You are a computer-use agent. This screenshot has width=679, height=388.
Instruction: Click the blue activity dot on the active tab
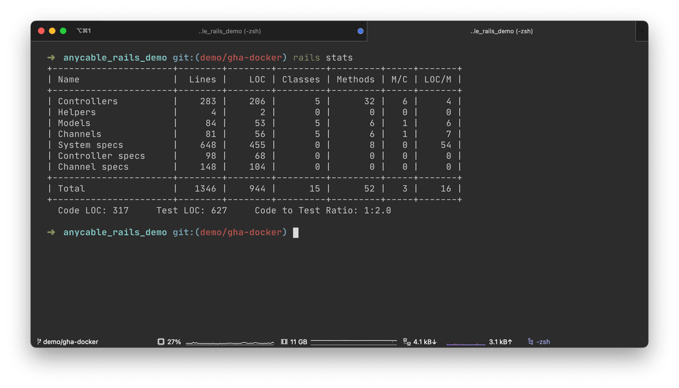[360, 31]
